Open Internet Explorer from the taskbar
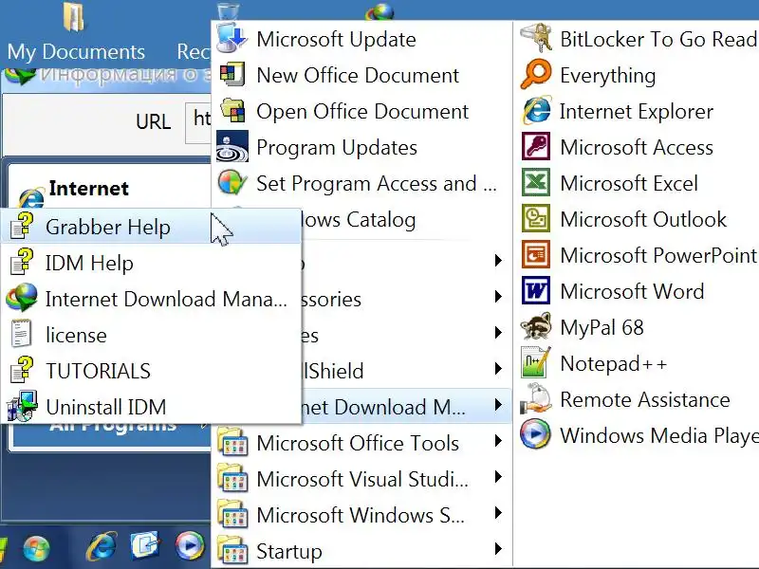This screenshot has width=759, height=569. tap(102, 547)
